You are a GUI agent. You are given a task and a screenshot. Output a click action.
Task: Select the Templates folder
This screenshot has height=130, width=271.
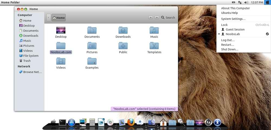pyautogui.click(x=154, y=48)
